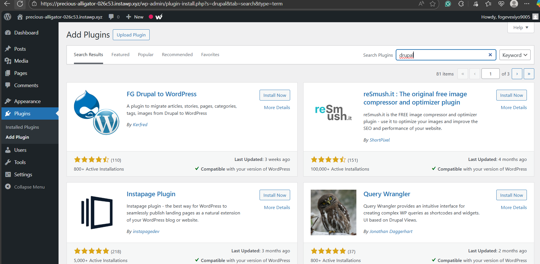
Task: Click Query Wrangler owl thumbnail
Action: click(x=333, y=212)
